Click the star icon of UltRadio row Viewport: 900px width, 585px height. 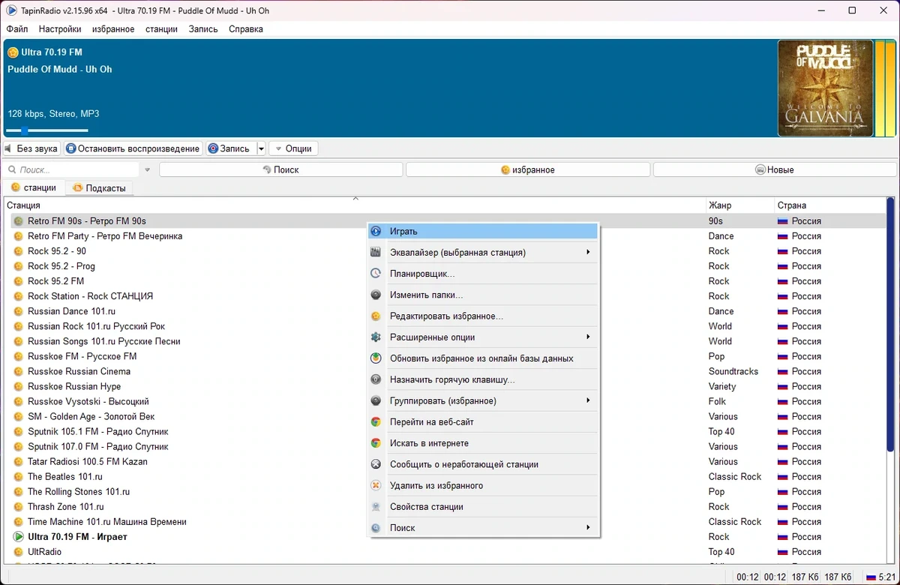click(19, 551)
